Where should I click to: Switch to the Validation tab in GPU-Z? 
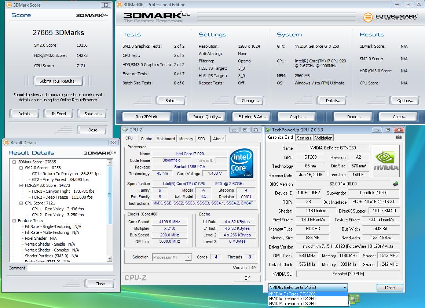click(324, 138)
